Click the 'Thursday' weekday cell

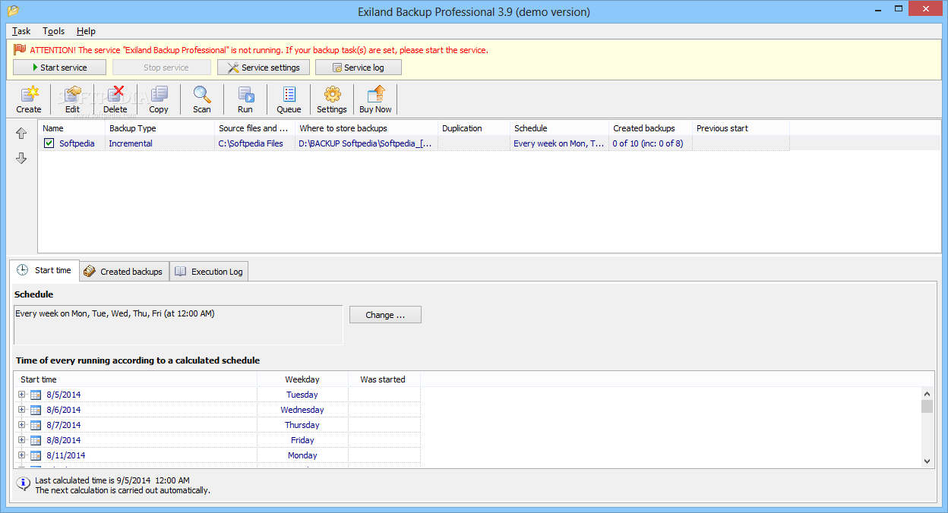tap(302, 425)
